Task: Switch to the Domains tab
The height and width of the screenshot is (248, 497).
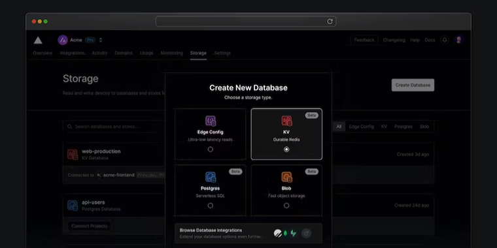Action: [x=124, y=53]
